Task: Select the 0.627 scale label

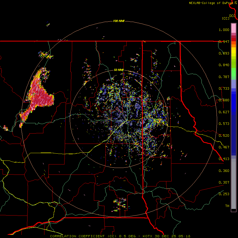Action: pos(224,112)
